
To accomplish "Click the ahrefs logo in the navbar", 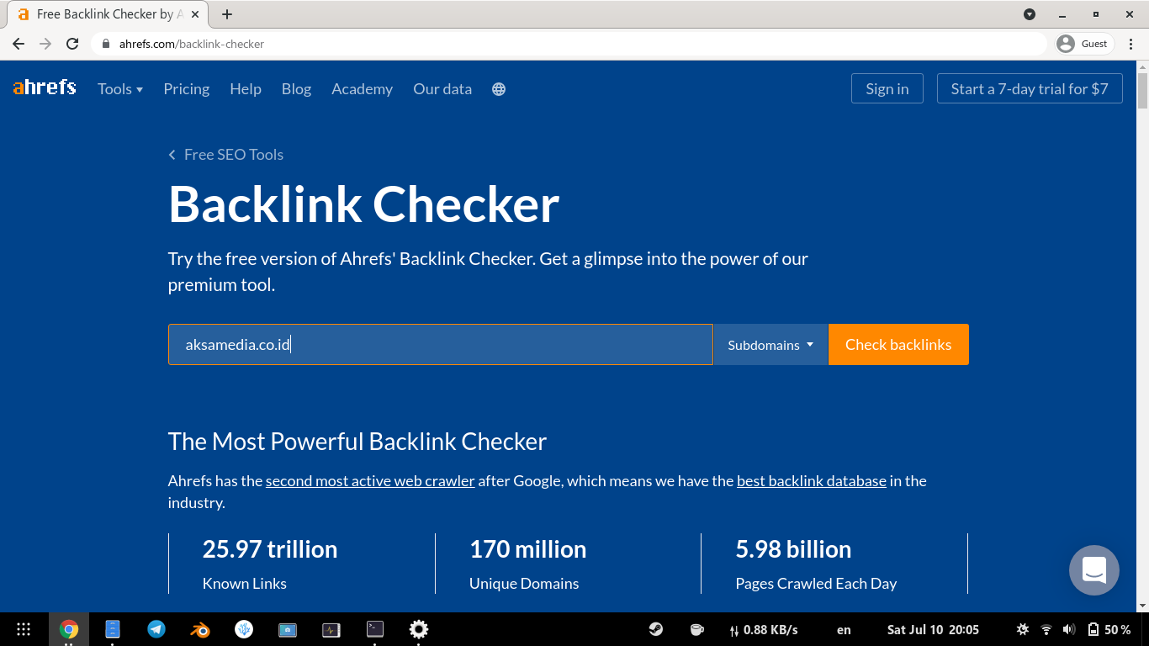I will [x=44, y=87].
